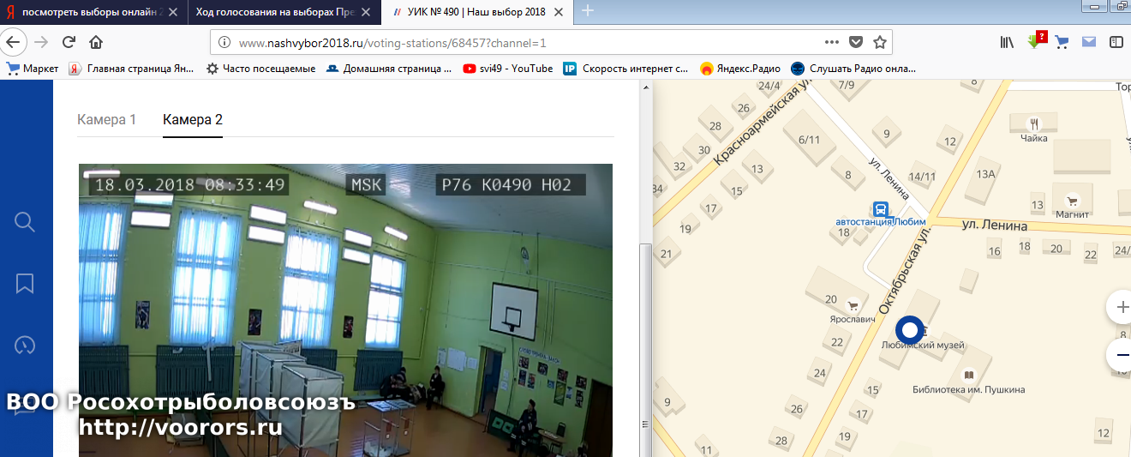
Task: Open a new browser tab
Action: [x=588, y=11]
